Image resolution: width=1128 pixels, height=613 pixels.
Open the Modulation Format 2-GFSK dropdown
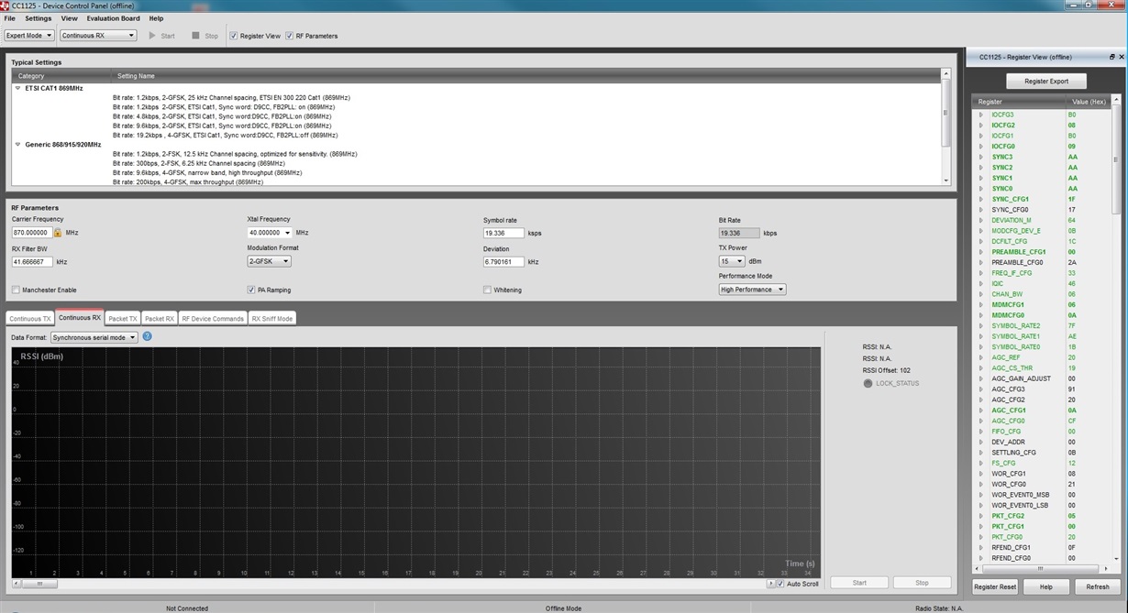tap(270, 261)
